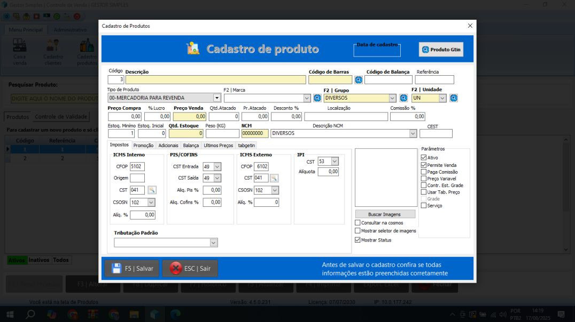
Task: Click the F5 Salvar button
Action: tap(131, 268)
